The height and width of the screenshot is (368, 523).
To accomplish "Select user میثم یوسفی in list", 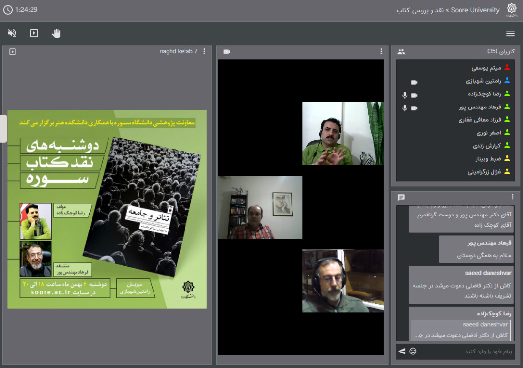I will [x=455, y=68].
